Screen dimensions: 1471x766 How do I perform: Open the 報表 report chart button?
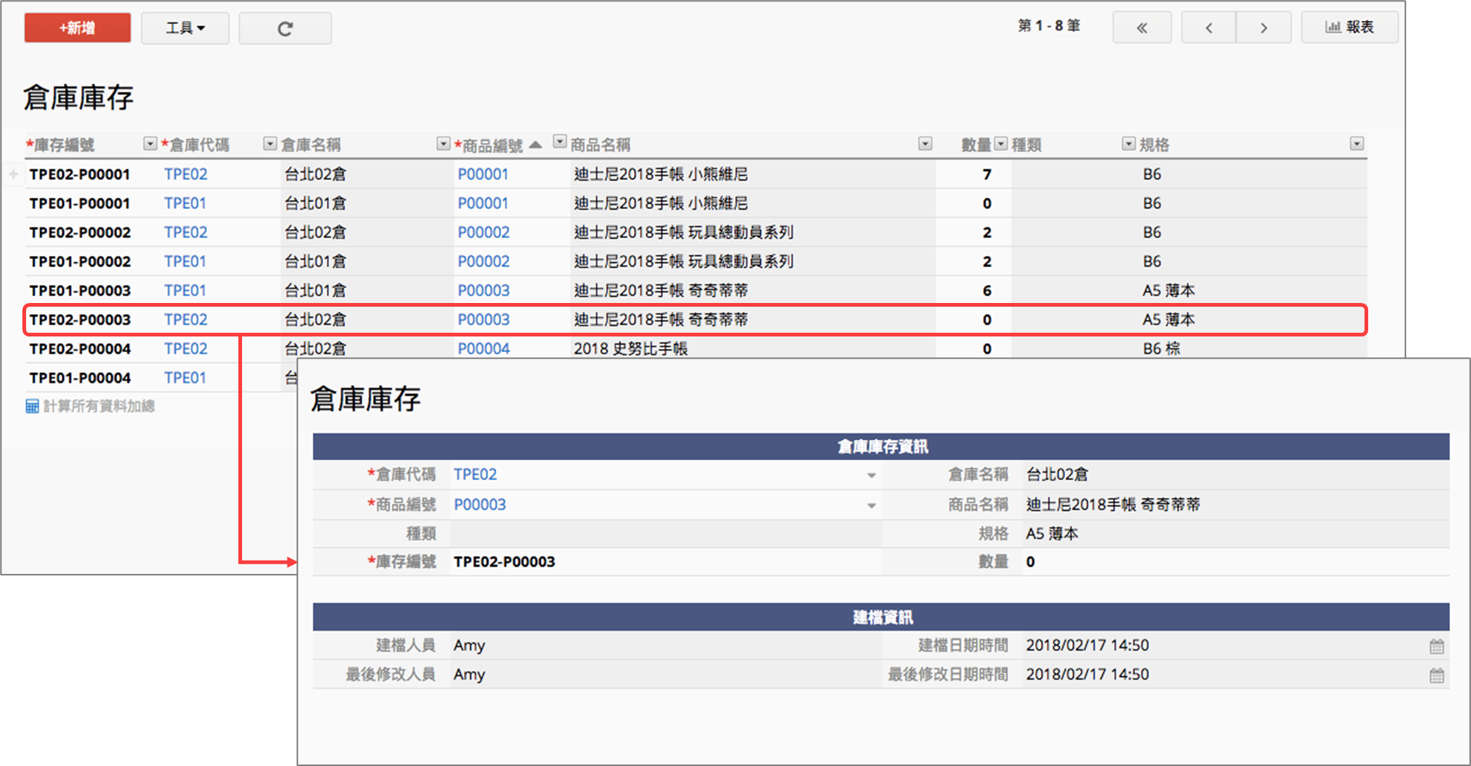click(x=1349, y=28)
